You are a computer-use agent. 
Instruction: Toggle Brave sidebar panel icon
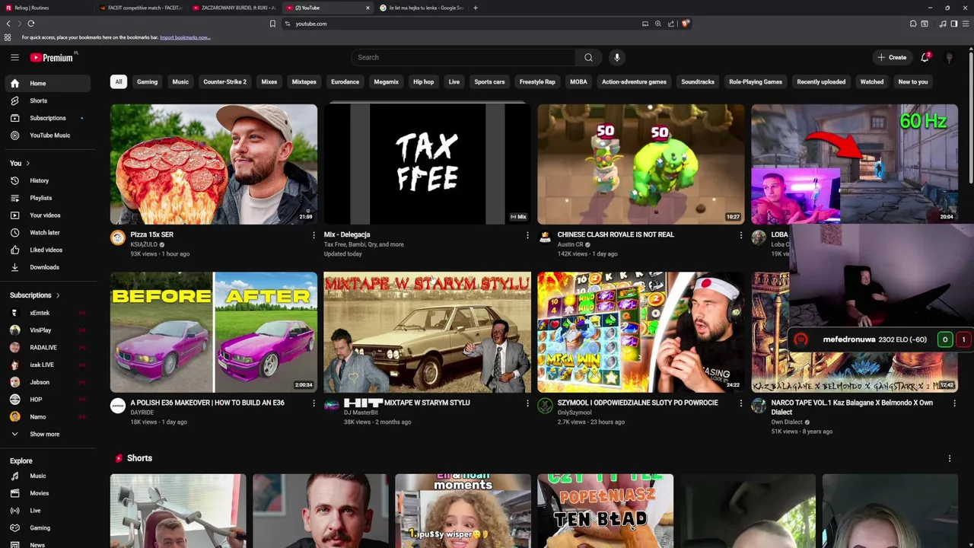[x=954, y=24]
